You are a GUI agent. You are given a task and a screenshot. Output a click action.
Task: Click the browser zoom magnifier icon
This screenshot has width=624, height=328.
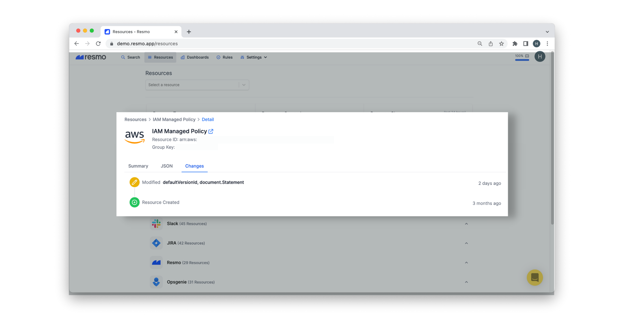pos(480,44)
